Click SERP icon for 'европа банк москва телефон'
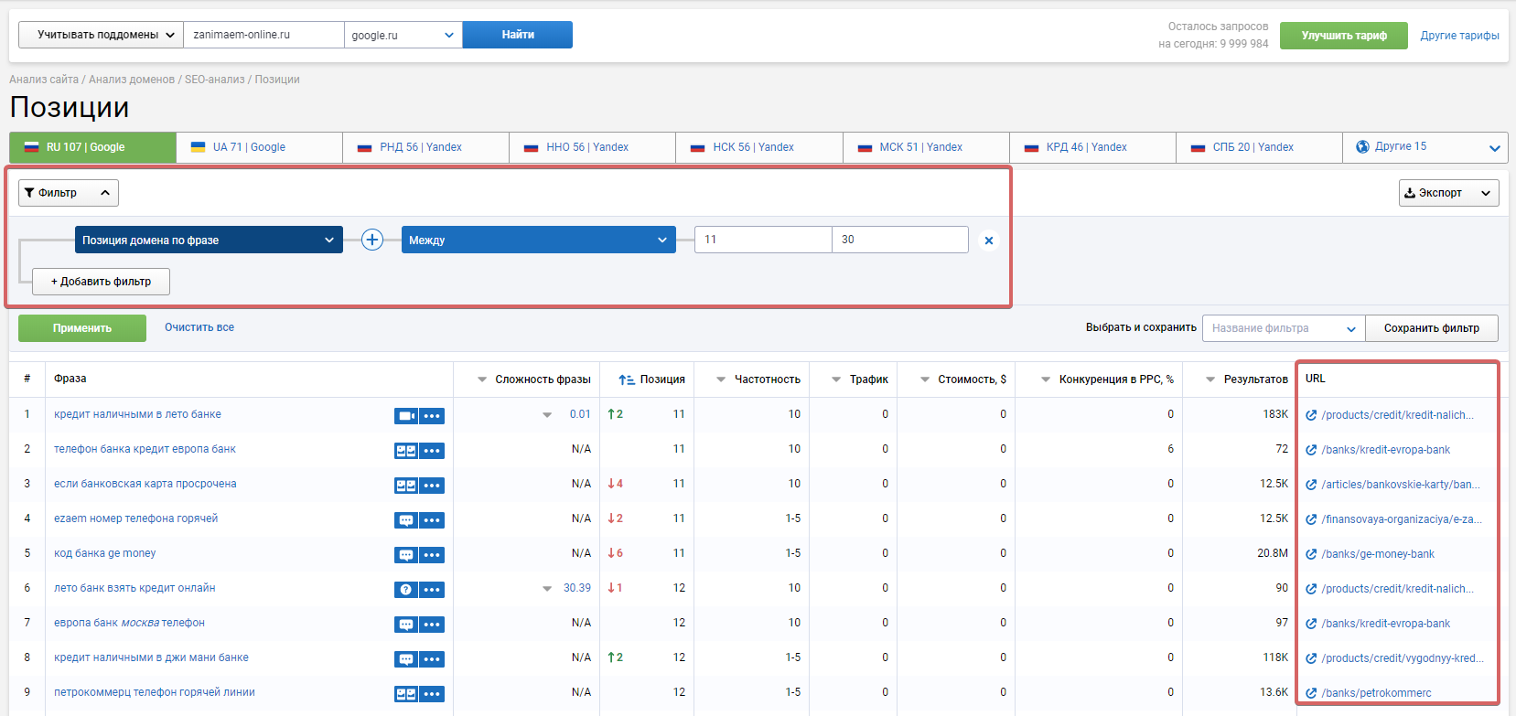 click(406, 625)
